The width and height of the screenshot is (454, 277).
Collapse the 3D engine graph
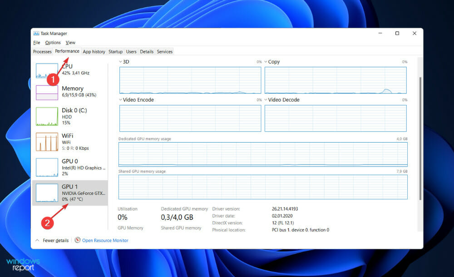tap(121, 62)
